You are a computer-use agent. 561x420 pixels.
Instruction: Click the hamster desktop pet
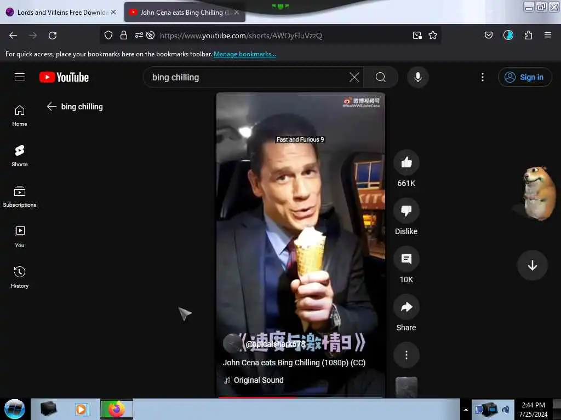click(x=539, y=193)
